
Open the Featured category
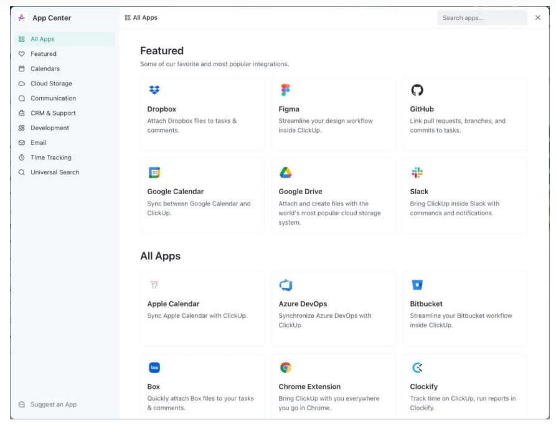[x=65, y=54]
